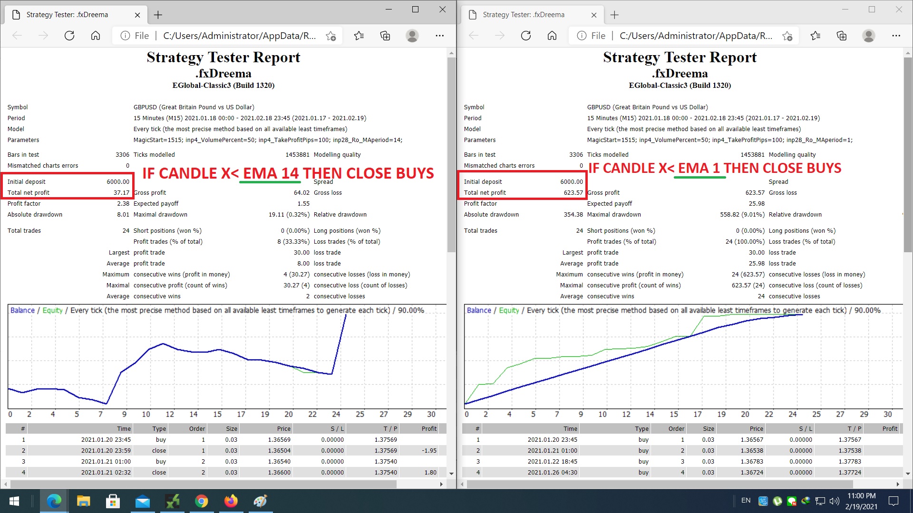Image resolution: width=913 pixels, height=513 pixels.
Task: Open settings ellipsis menu in left window
Action: point(440,36)
